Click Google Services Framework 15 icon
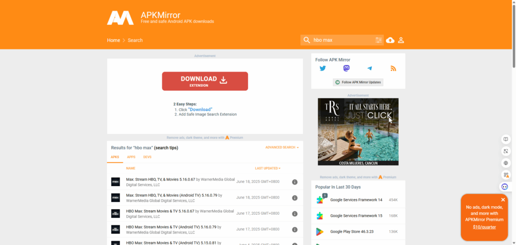This screenshot has height=245, width=516. pyautogui.click(x=319, y=216)
